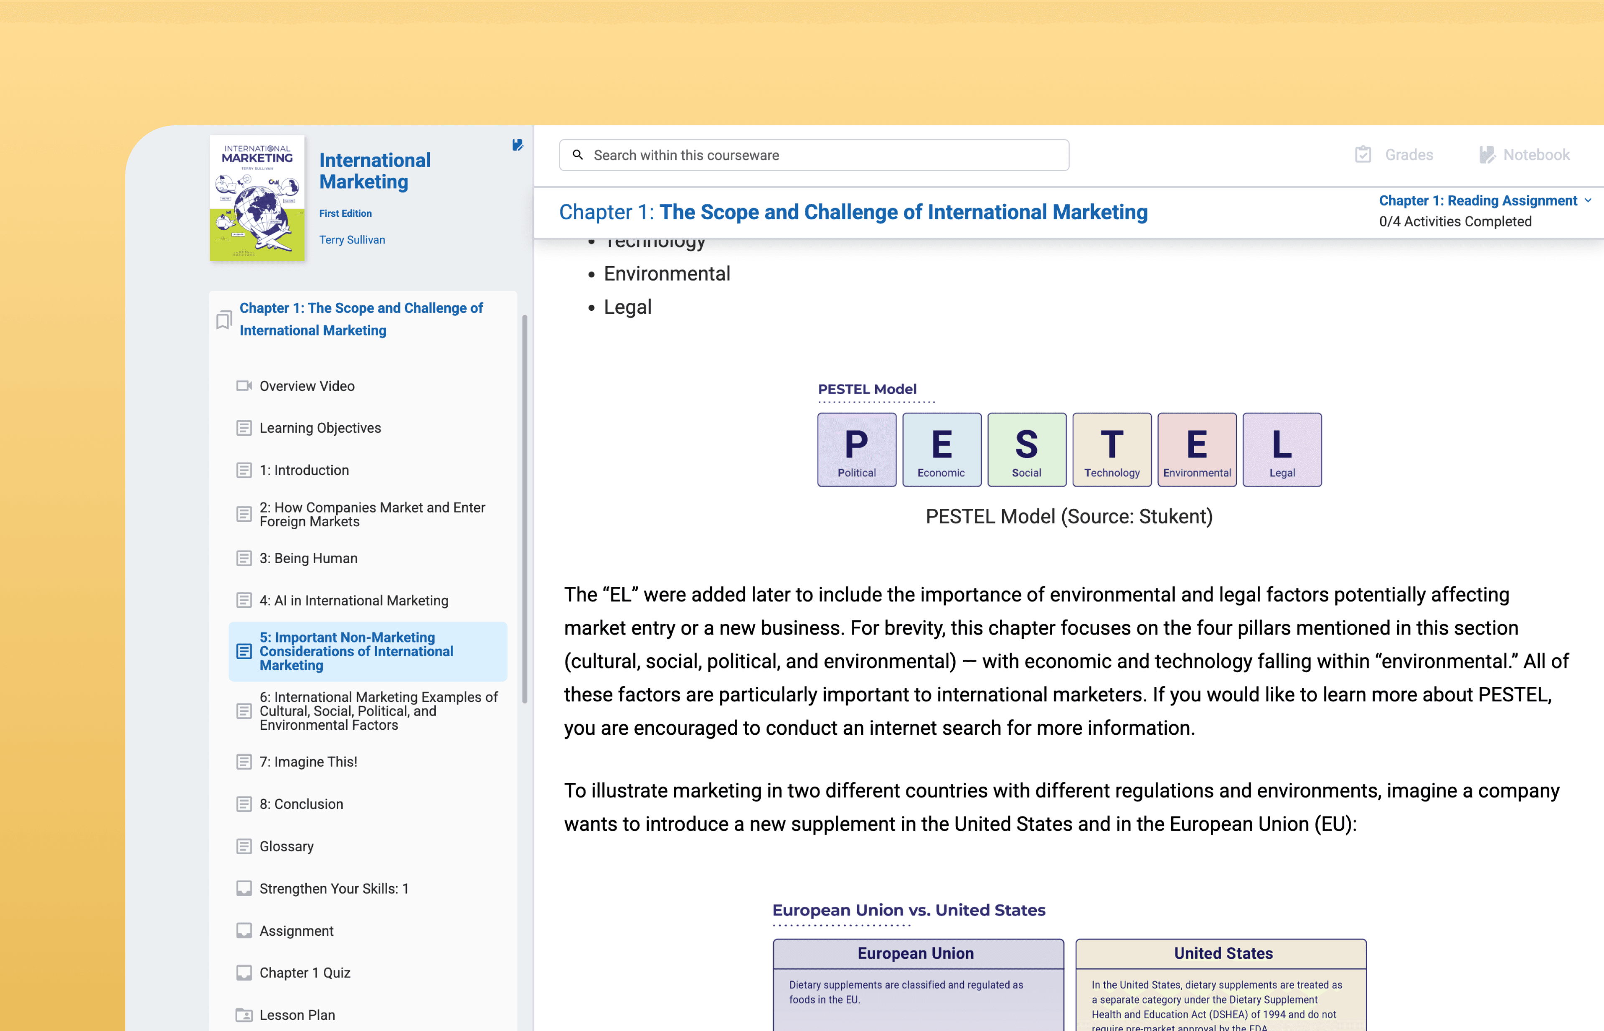Collapse Chapter 1 section in sidebar
Screen dimensions: 1604x1031
click(361, 319)
